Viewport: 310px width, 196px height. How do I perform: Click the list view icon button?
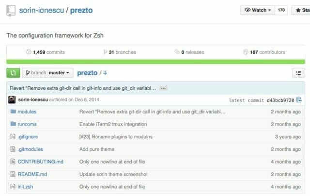(298, 73)
